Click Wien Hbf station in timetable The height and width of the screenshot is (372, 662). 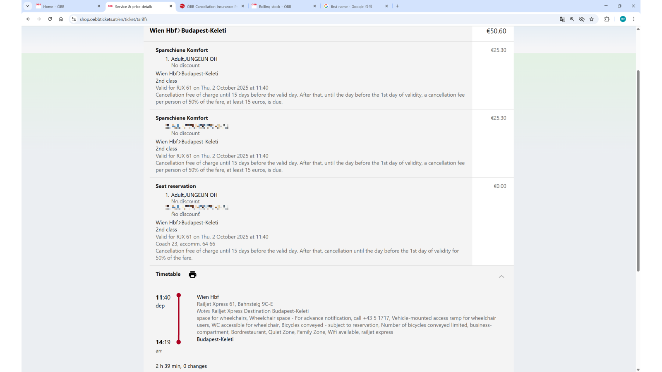click(x=208, y=297)
